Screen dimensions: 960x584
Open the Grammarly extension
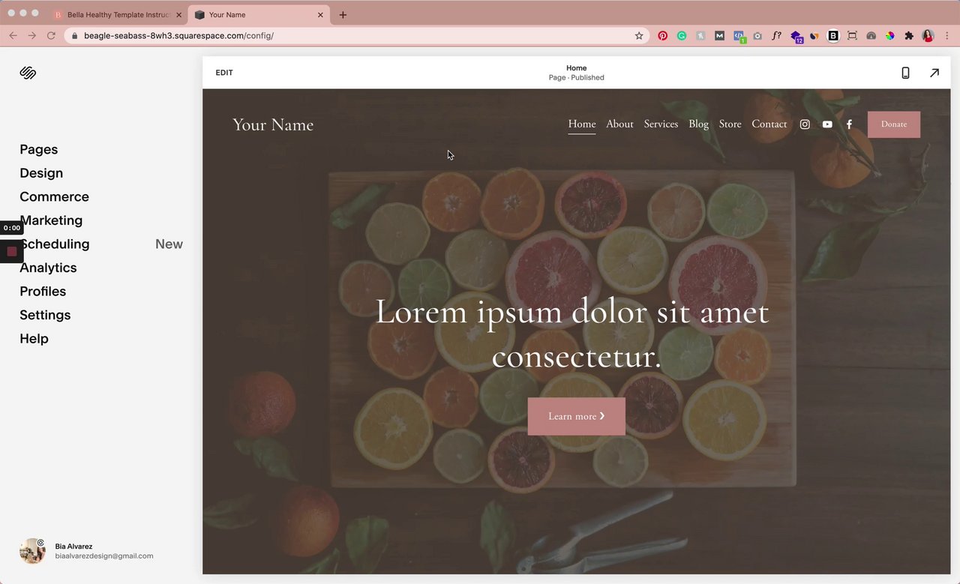tap(682, 35)
